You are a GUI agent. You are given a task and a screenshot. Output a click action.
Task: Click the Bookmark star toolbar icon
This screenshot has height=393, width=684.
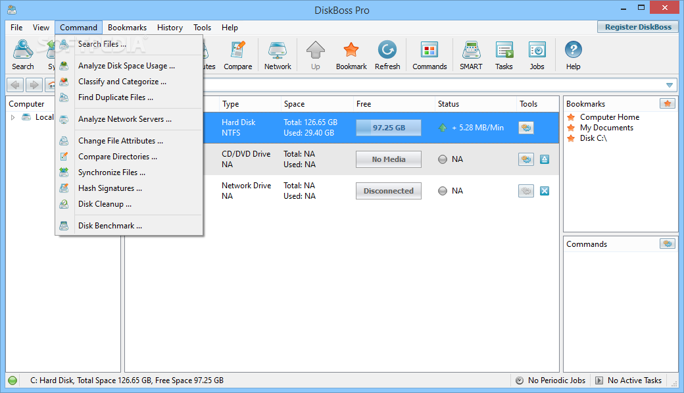pos(351,55)
